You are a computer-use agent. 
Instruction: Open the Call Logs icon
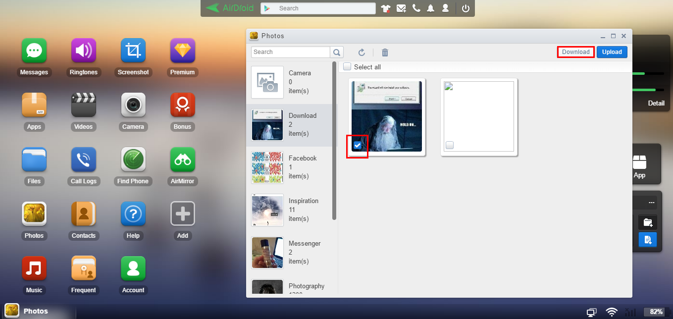84,159
